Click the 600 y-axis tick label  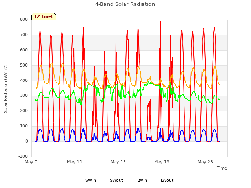[x=24, y=50]
